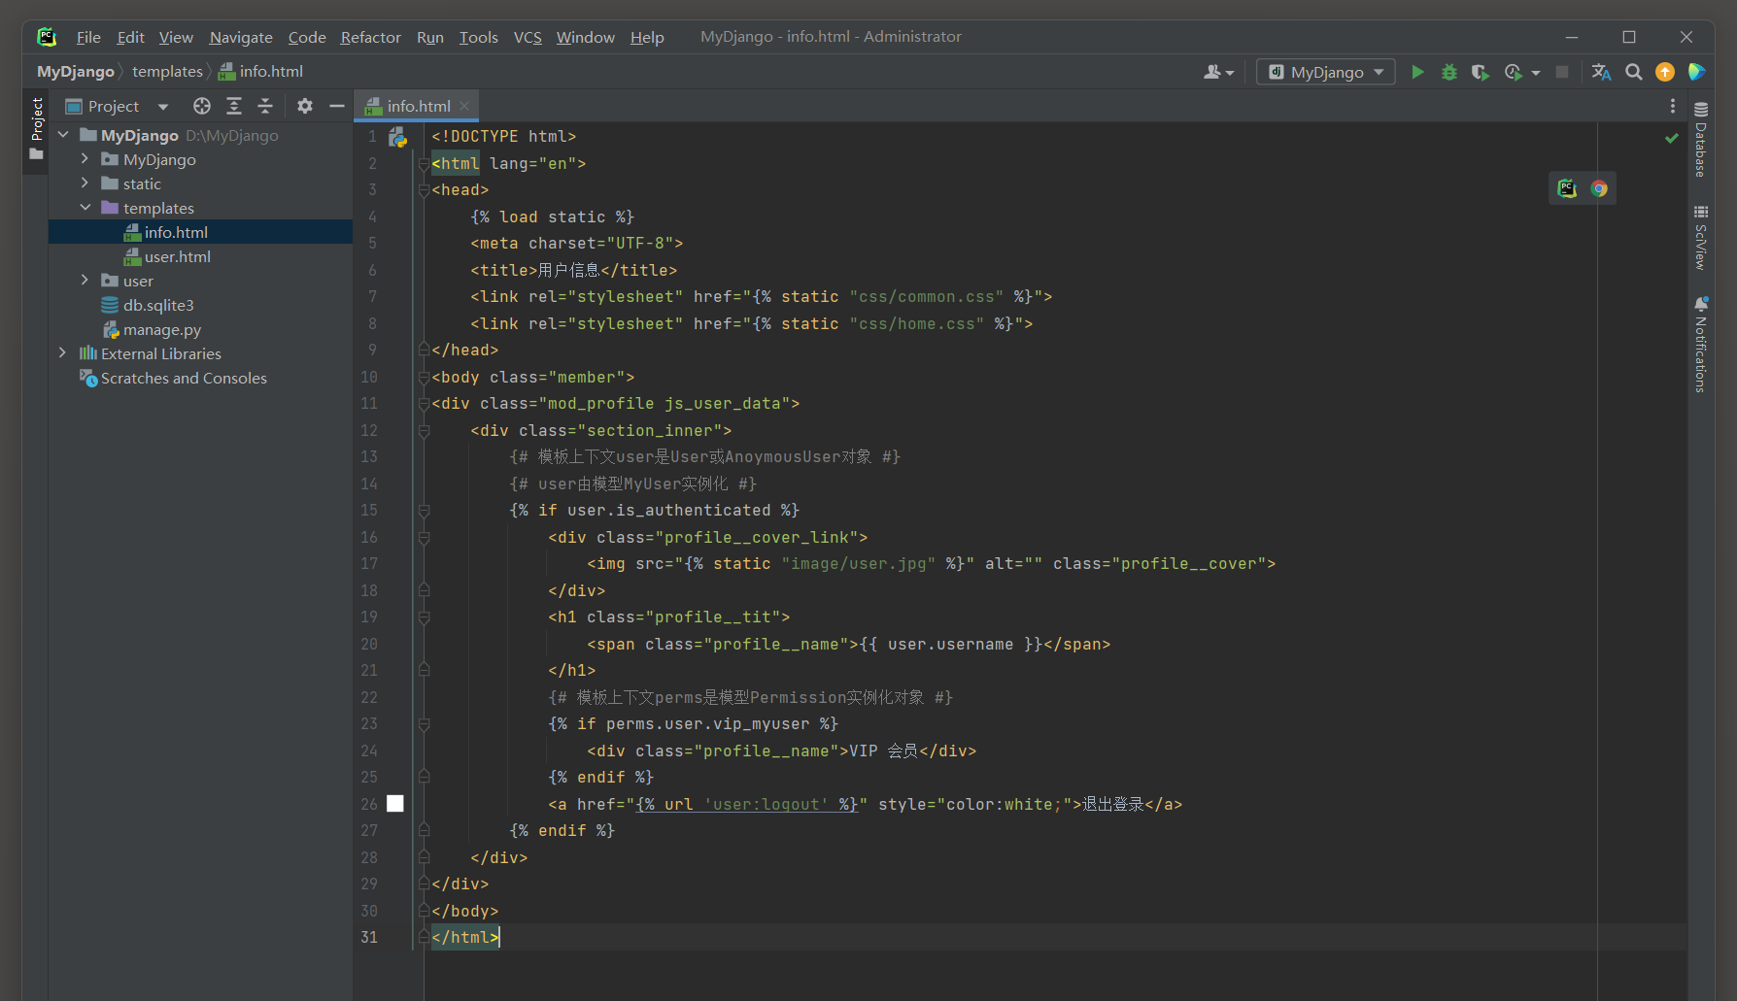Hide the Project tool window
The height and width of the screenshot is (1001, 1737).
(337, 106)
